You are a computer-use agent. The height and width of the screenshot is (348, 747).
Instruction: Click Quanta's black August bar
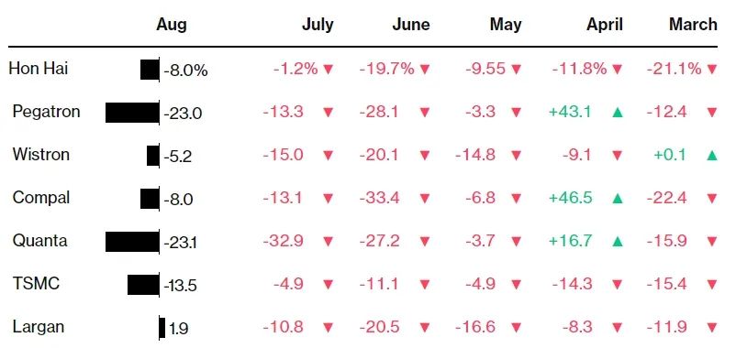pyautogui.click(x=132, y=242)
